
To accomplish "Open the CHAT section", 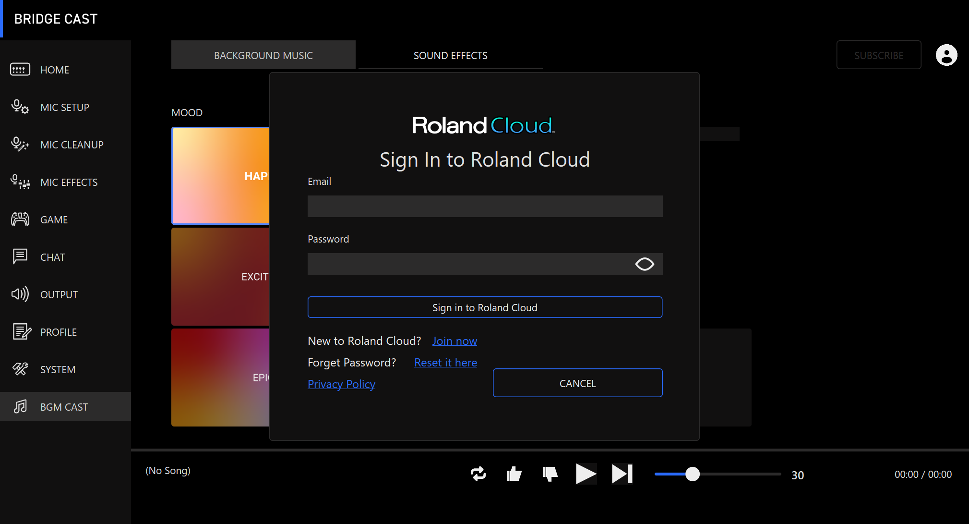I will [x=65, y=257].
